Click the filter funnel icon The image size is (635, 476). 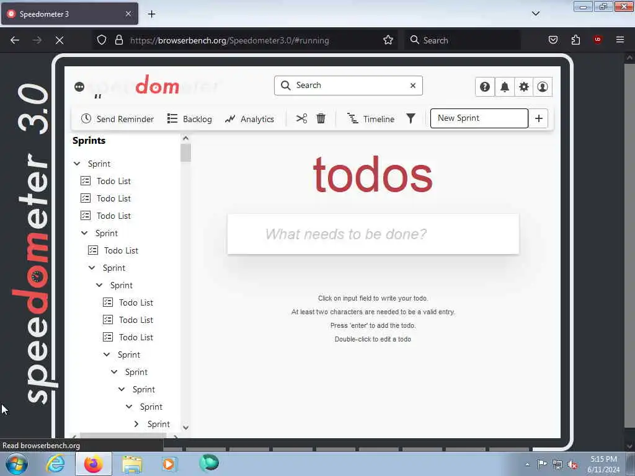(x=411, y=118)
